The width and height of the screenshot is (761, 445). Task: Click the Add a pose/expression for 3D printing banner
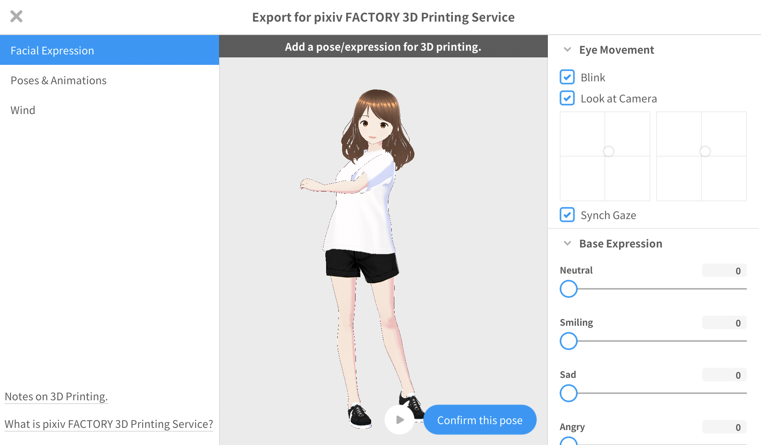383,47
